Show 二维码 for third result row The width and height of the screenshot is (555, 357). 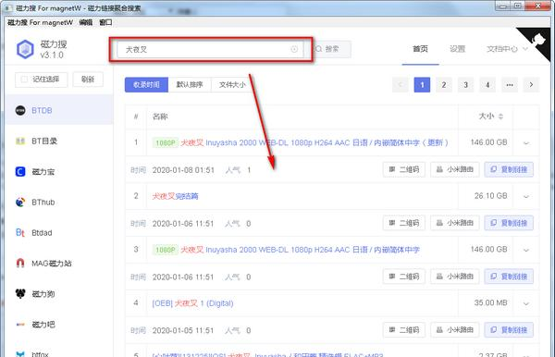(404, 277)
